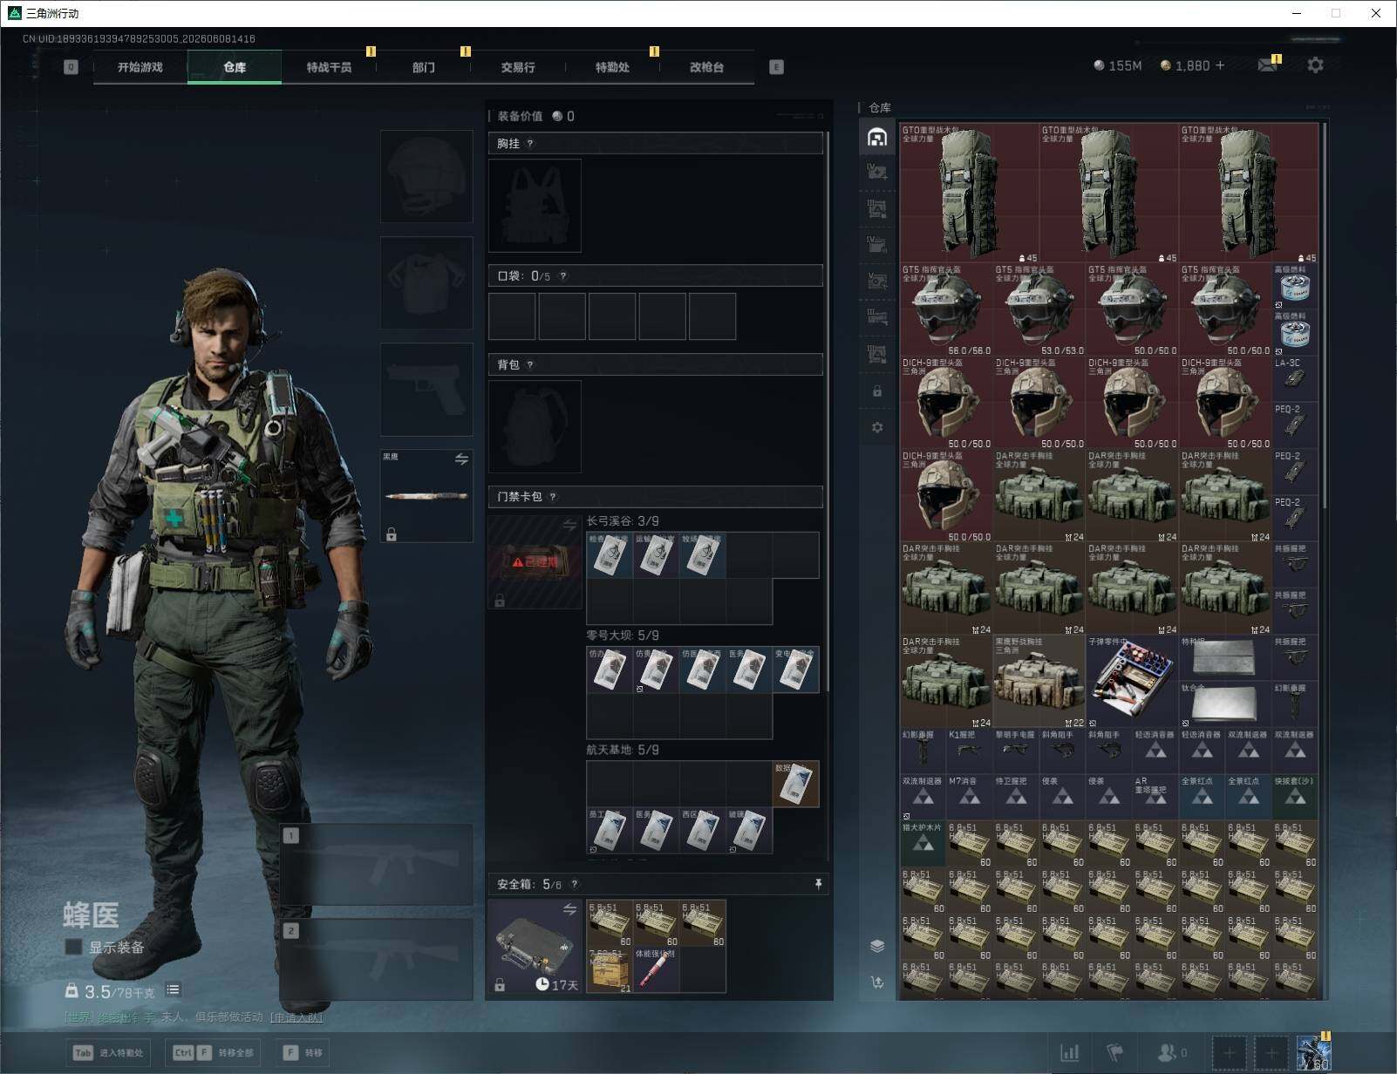Screen dimensions: 1397x1074
Task: Switch to the 开始游戏 tab
Action: [140, 67]
